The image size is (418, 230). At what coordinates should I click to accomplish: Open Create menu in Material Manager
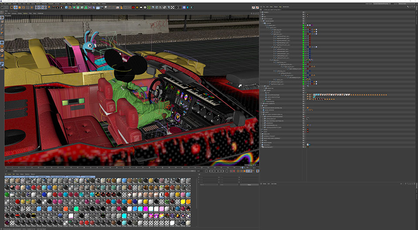pos(9,174)
